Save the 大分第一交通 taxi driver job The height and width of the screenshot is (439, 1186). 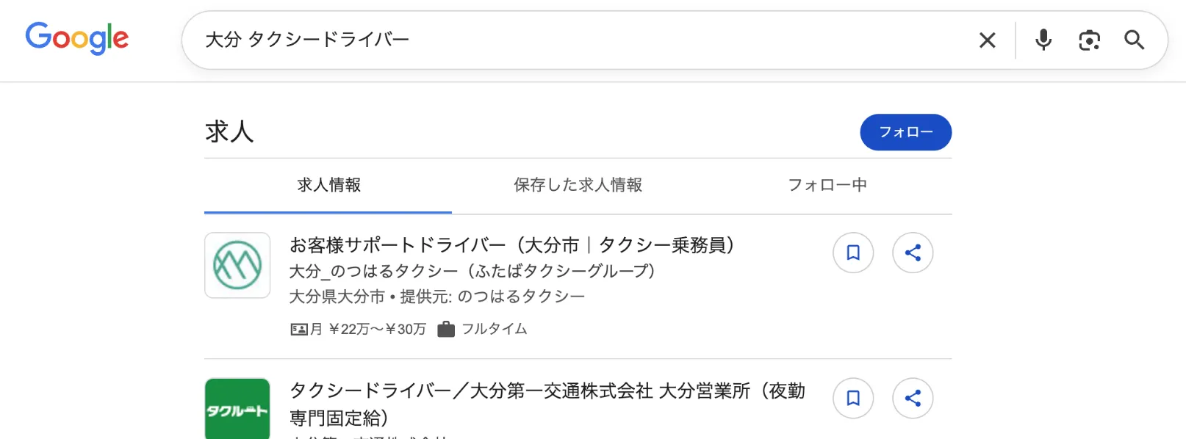click(x=853, y=398)
